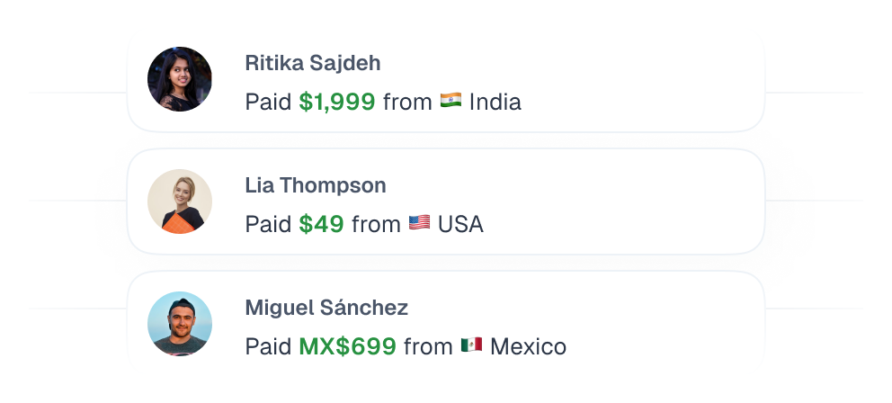The height and width of the screenshot is (403, 892).
Task: Click the $1,999 payment amount
Action: [337, 103]
